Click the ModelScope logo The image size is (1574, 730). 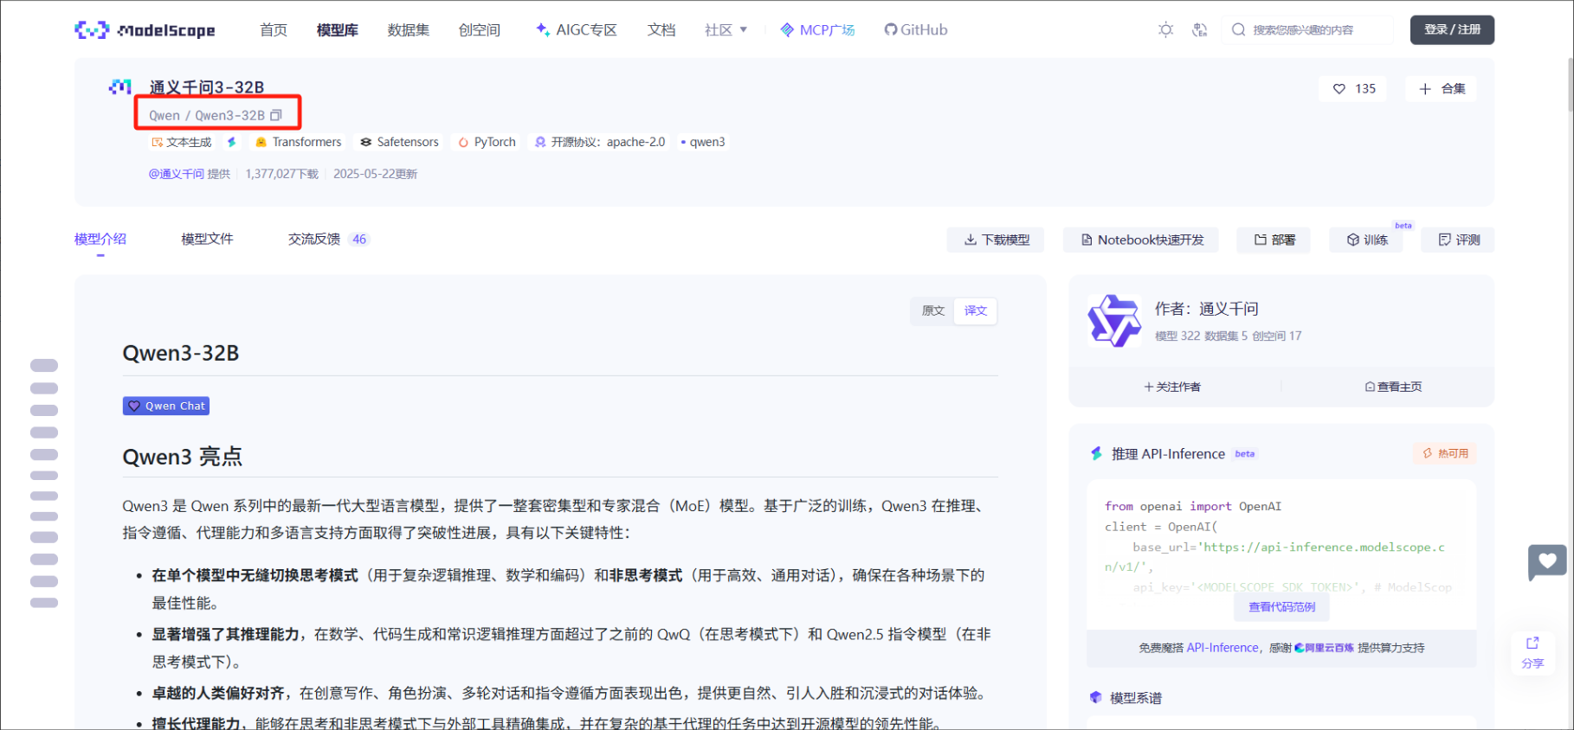click(145, 30)
